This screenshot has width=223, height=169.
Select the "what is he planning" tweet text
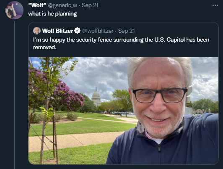coord(52,14)
